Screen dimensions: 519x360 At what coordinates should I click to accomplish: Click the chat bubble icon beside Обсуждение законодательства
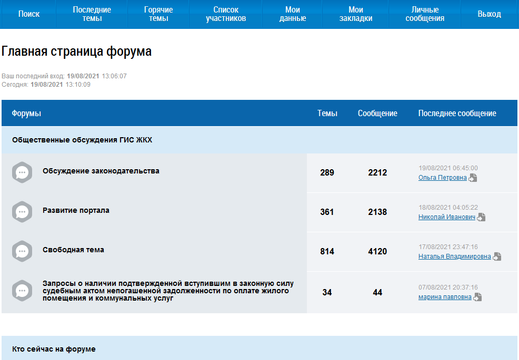pyautogui.click(x=22, y=173)
